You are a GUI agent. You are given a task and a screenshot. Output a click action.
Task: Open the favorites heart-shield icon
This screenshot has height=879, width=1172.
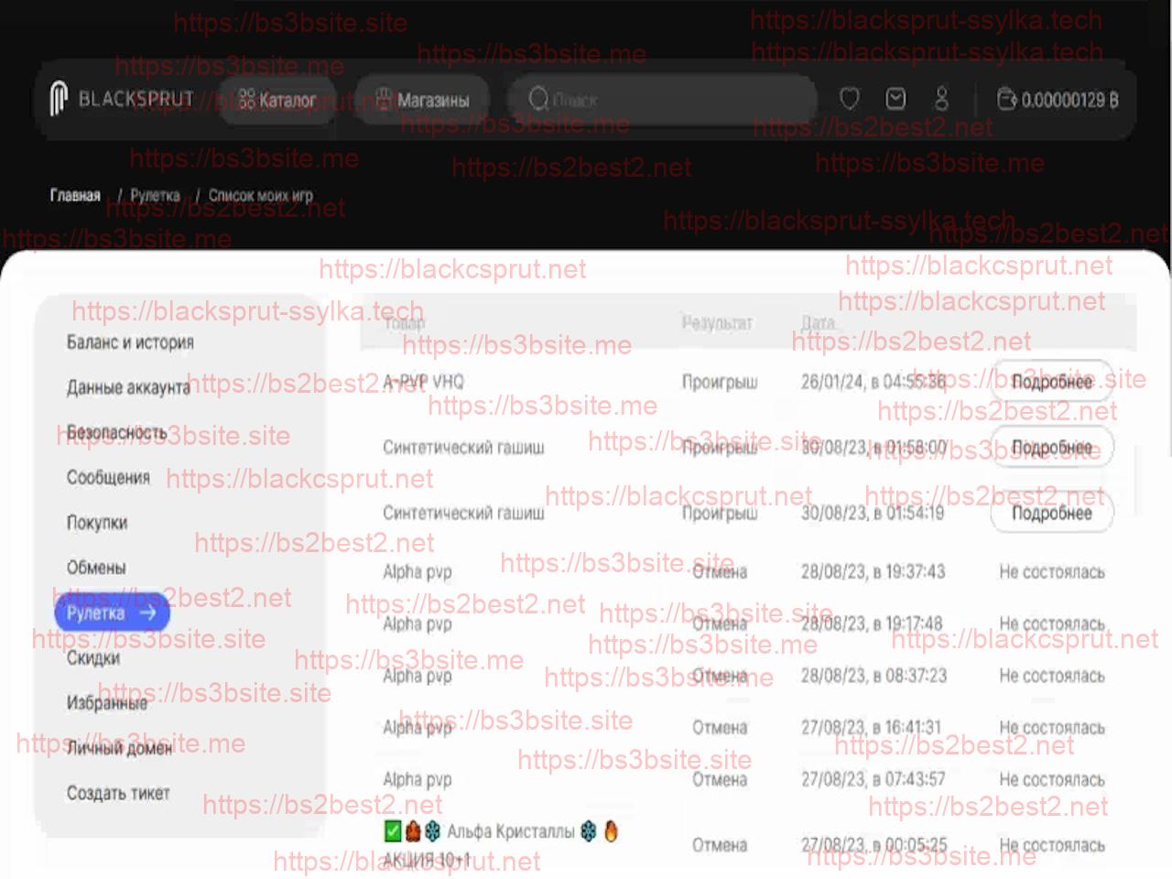click(x=850, y=99)
